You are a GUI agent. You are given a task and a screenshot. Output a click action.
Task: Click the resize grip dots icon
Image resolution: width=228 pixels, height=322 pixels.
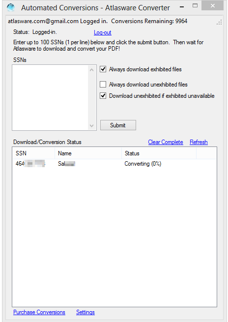point(219,23)
